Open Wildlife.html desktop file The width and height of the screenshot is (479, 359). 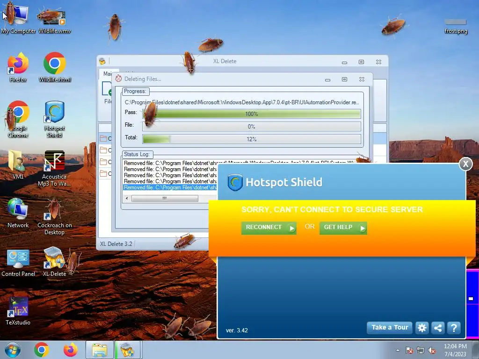55,66
